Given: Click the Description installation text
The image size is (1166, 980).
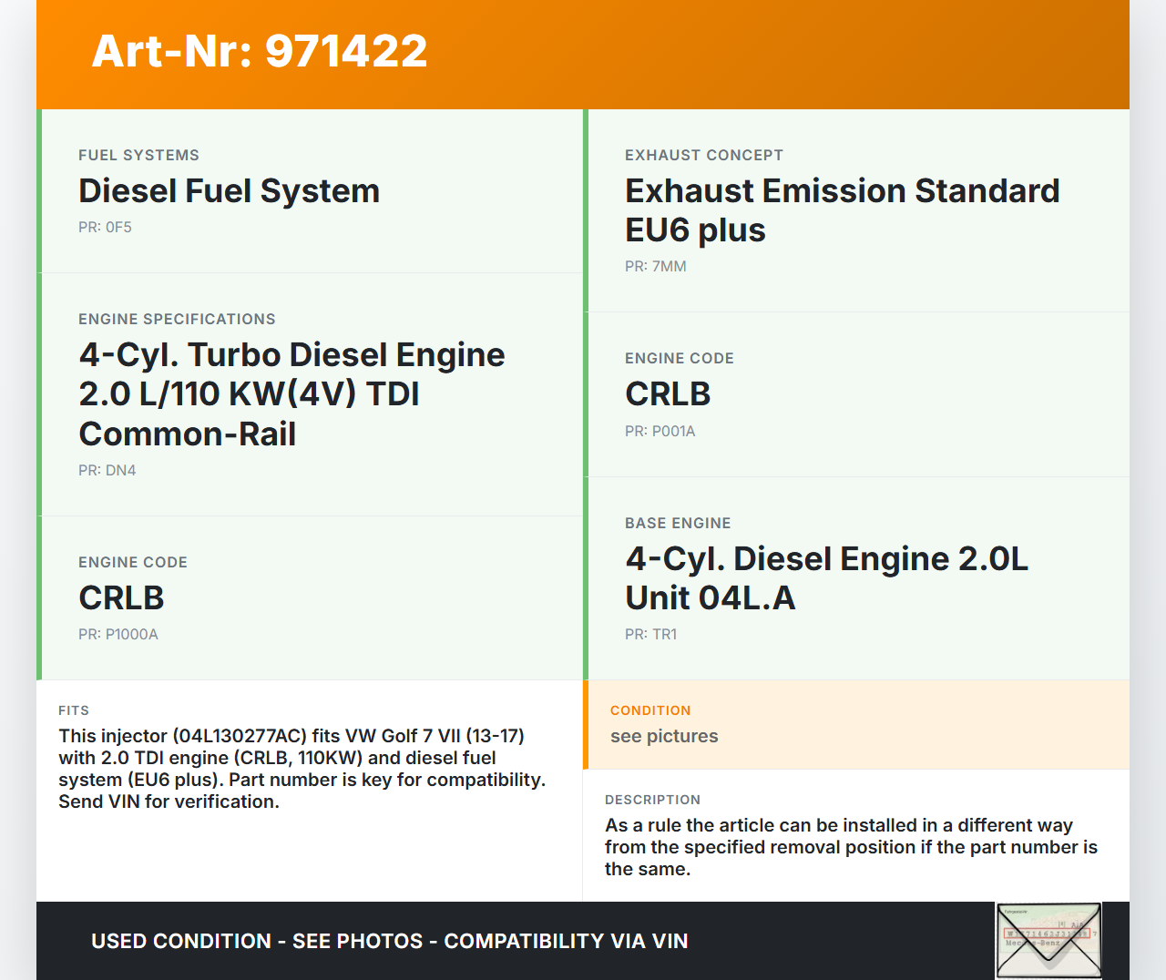Looking at the screenshot, I should tap(851, 847).
